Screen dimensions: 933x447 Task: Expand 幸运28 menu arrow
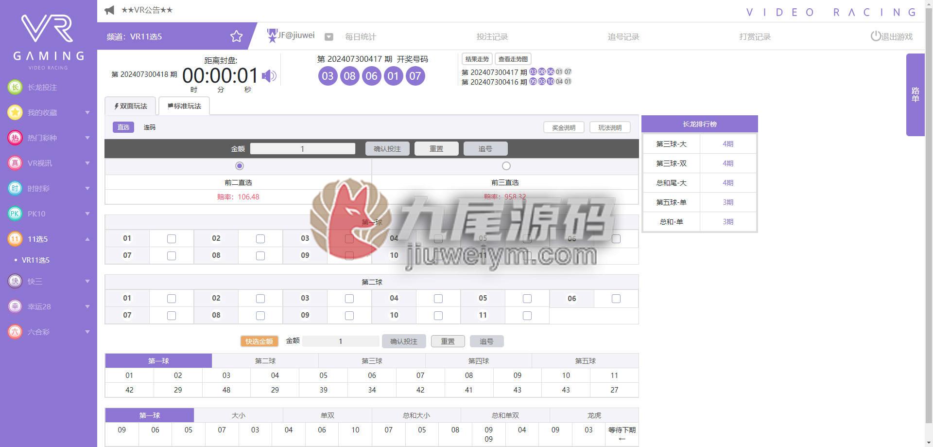pyautogui.click(x=87, y=306)
